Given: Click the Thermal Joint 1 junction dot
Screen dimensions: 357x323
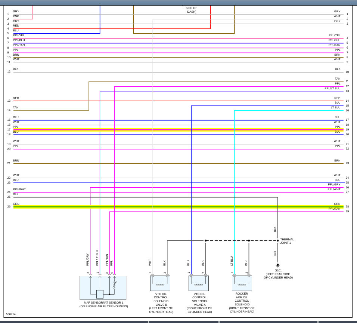Looking at the screenshot, I should pos(277,240).
